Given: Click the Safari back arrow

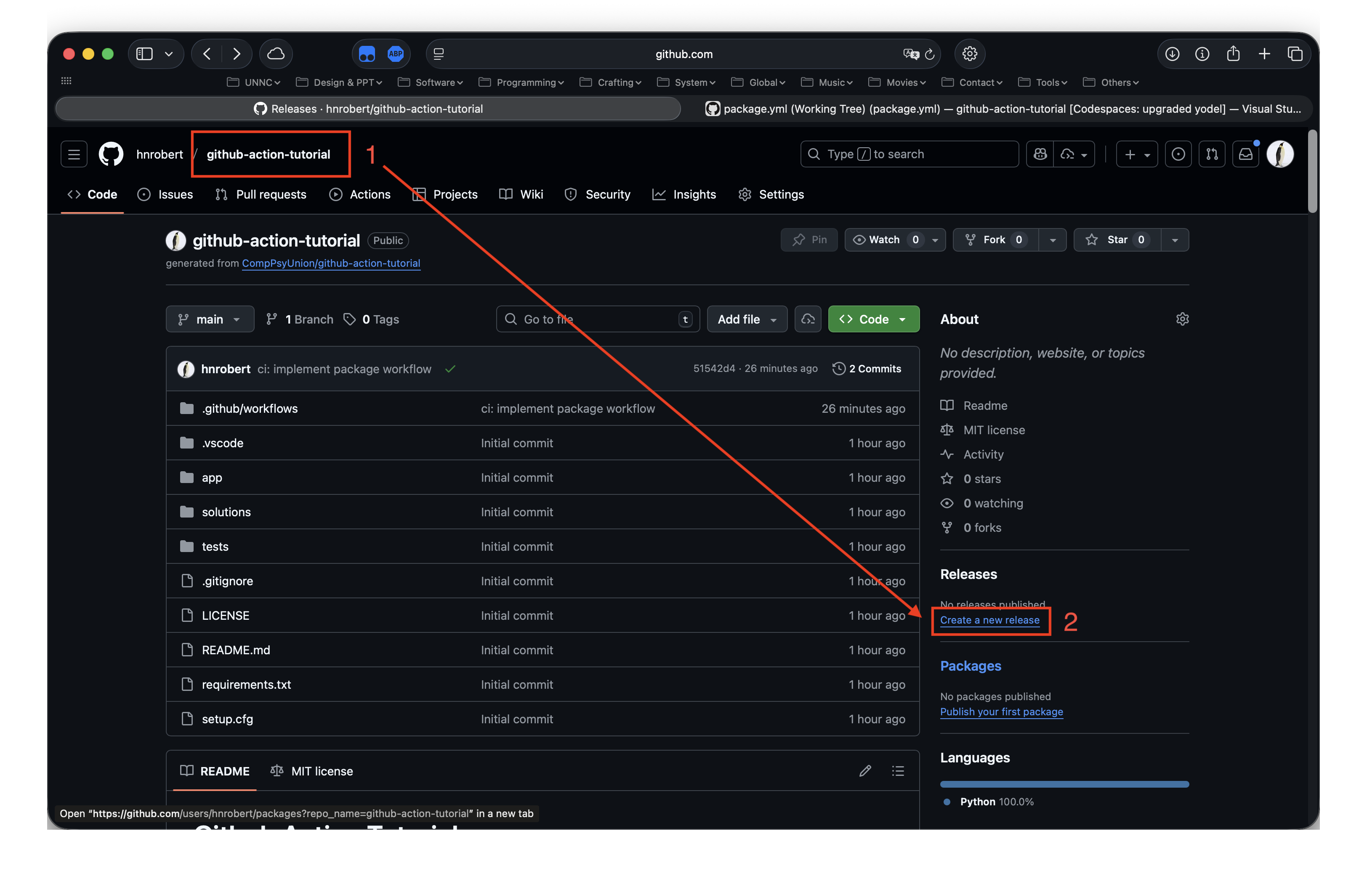Looking at the screenshot, I should click(207, 54).
